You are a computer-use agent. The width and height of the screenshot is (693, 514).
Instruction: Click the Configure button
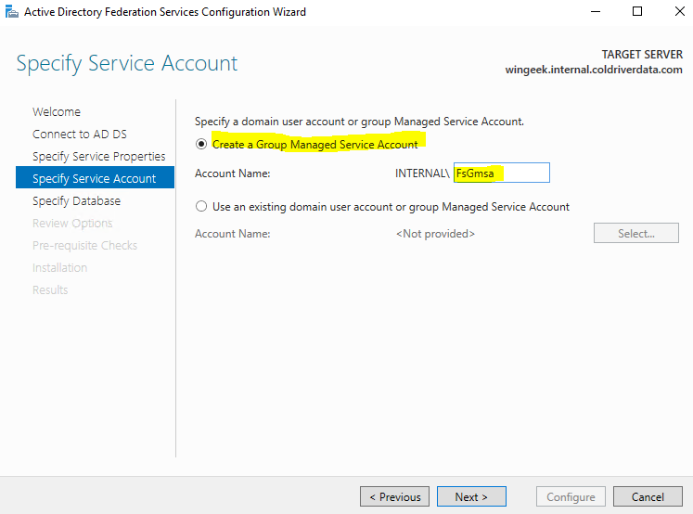pos(570,496)
